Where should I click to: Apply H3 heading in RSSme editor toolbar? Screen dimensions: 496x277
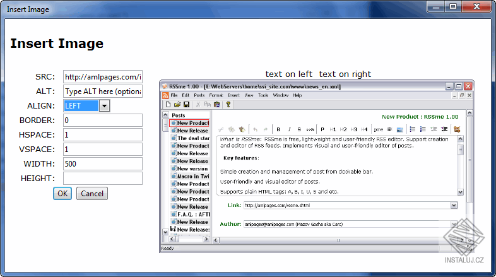tap(353, 129)
